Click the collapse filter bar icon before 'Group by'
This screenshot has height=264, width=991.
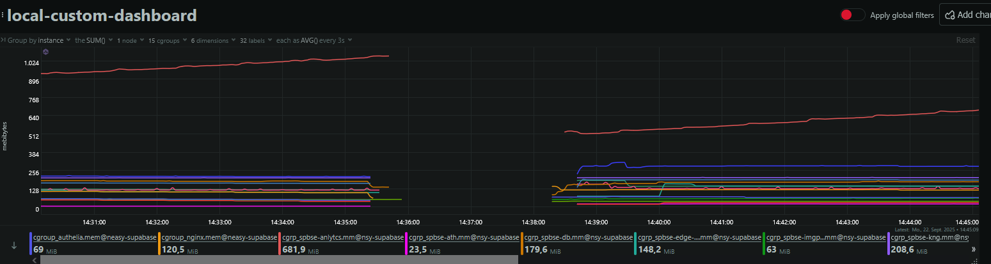pos(3,40)
